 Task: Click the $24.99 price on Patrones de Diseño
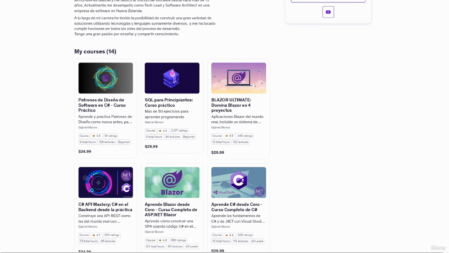tap(85, 152)
